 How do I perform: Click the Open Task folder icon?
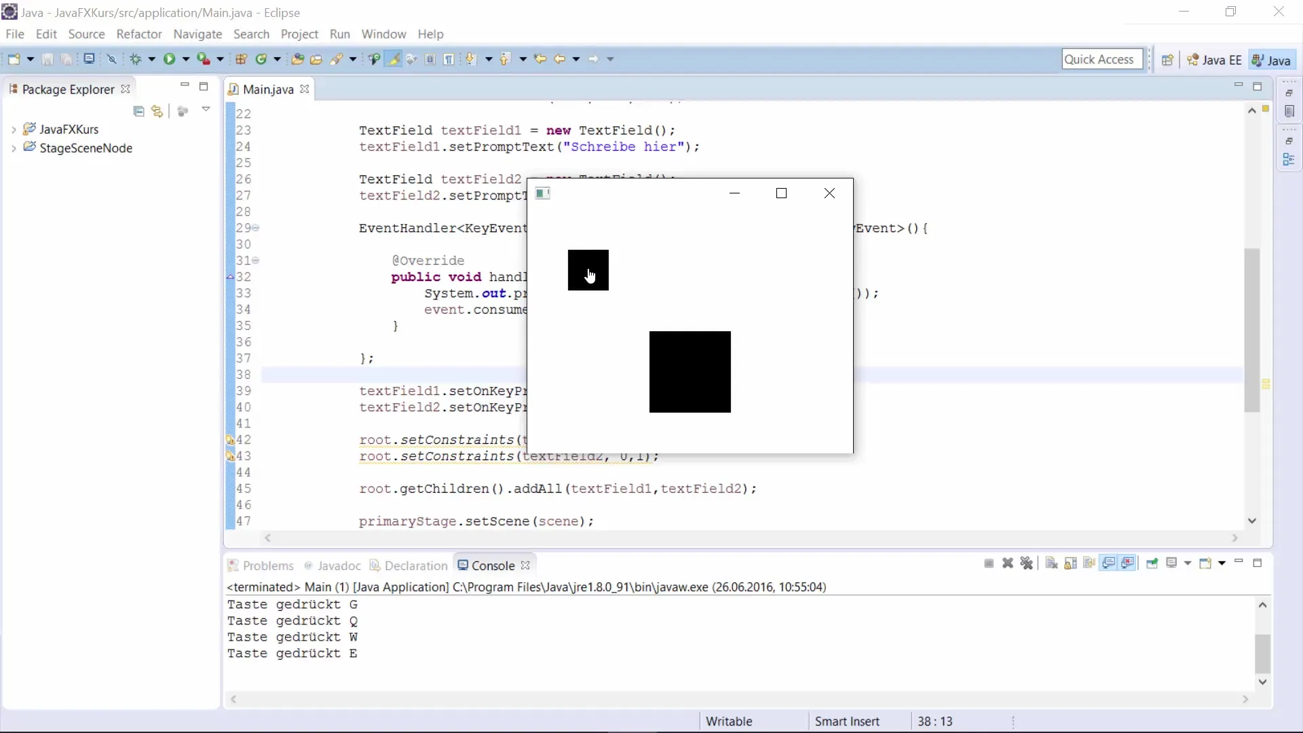[316, 59]
